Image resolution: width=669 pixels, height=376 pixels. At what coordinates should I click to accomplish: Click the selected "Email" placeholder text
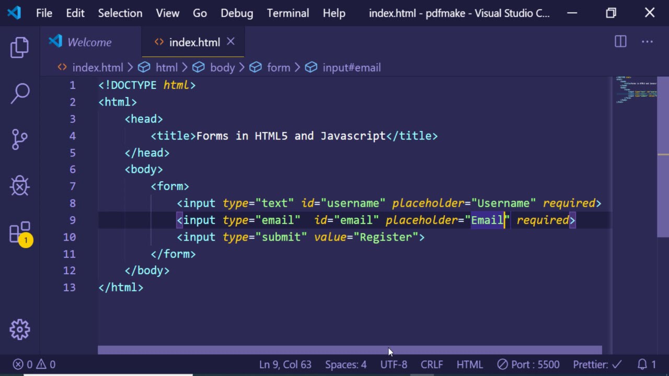tap(488, 220)
